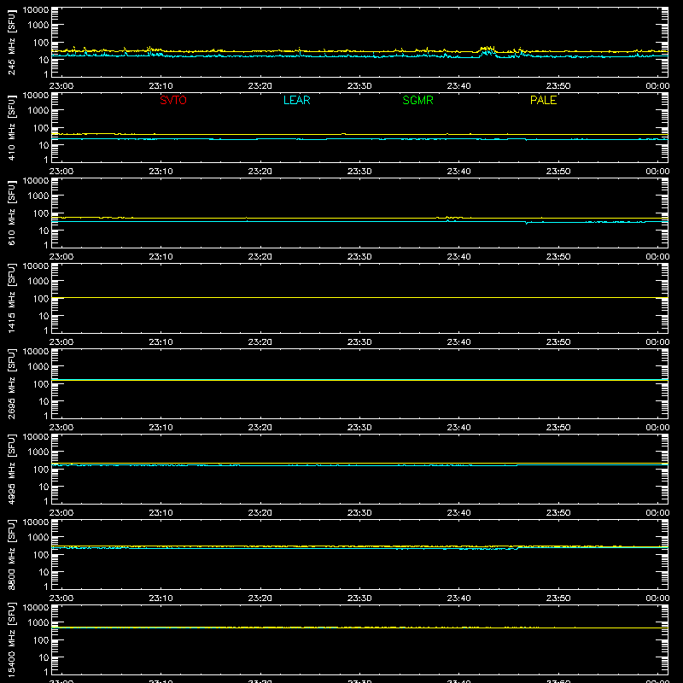
Task: Click the 23:00 tick label under 245 MHz panel
Action: pyautogui.click(x=61, y=86)
